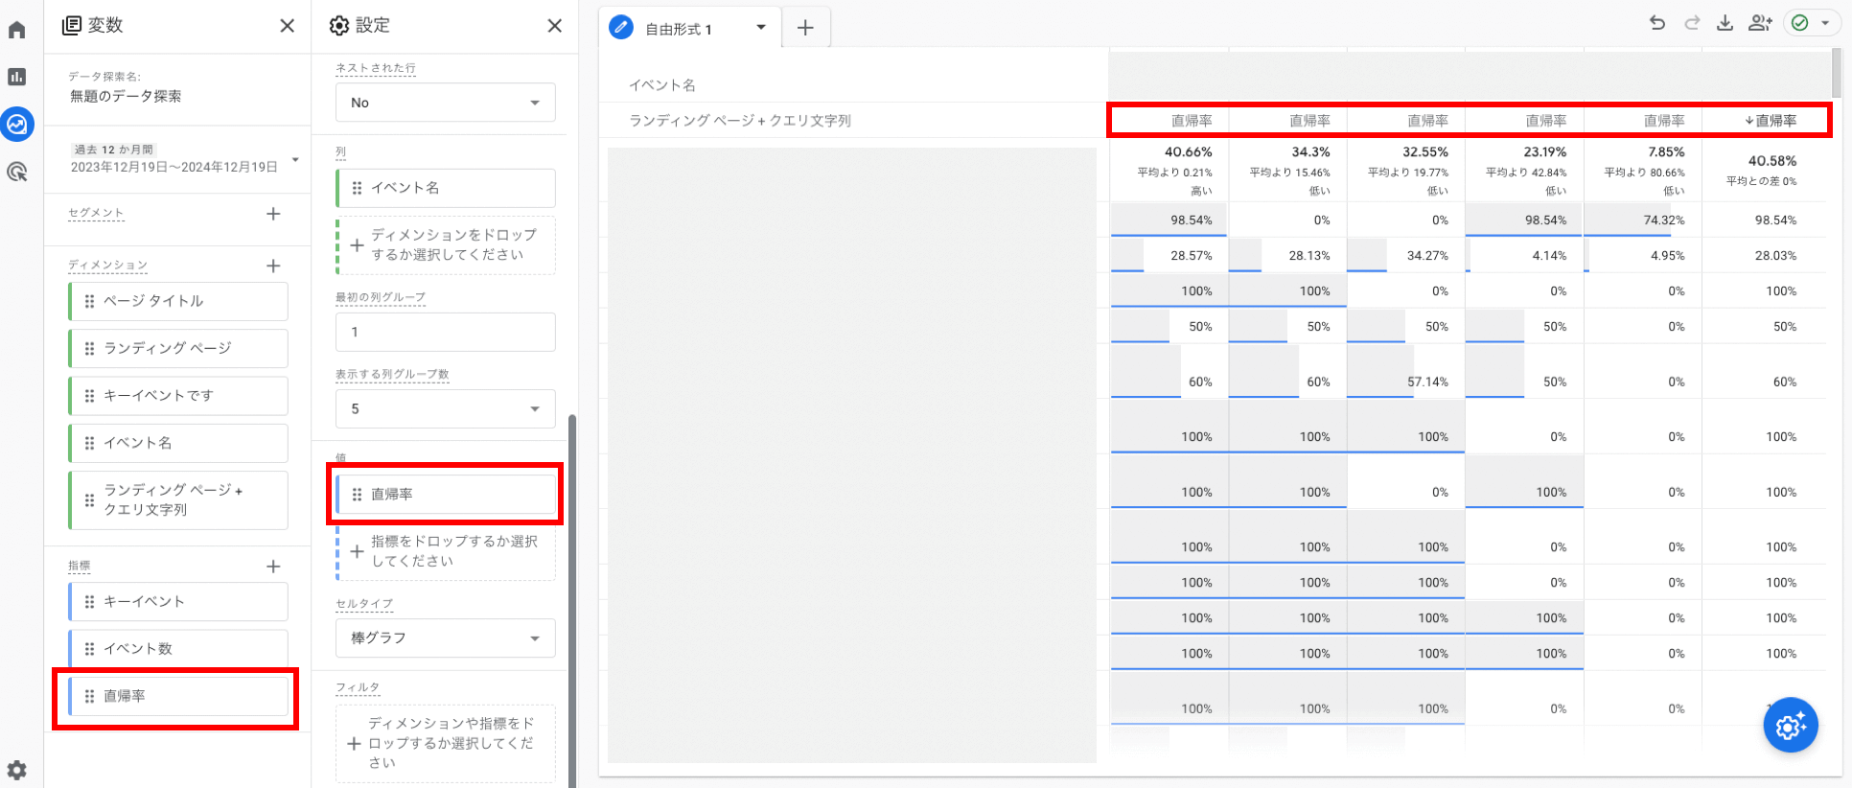Open Admin settings gear at bottom left

[x=17, y=769]
